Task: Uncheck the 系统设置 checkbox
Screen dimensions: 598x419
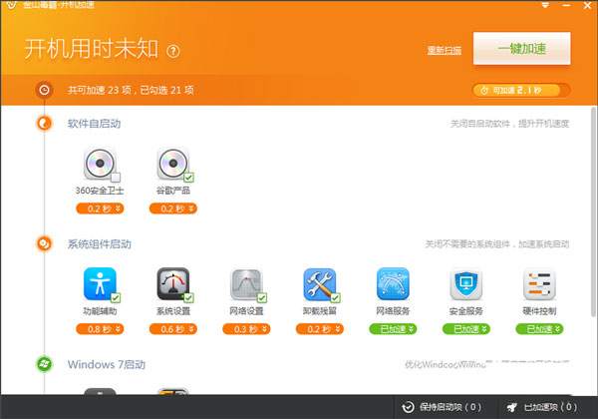Action: [x=188, y=298]
